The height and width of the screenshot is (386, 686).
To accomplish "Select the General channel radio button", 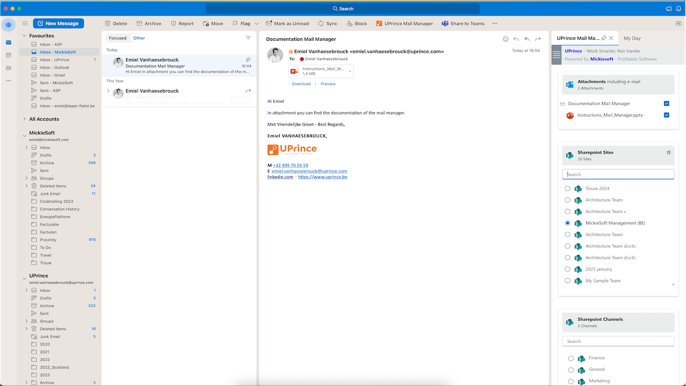I will (571, 370).
